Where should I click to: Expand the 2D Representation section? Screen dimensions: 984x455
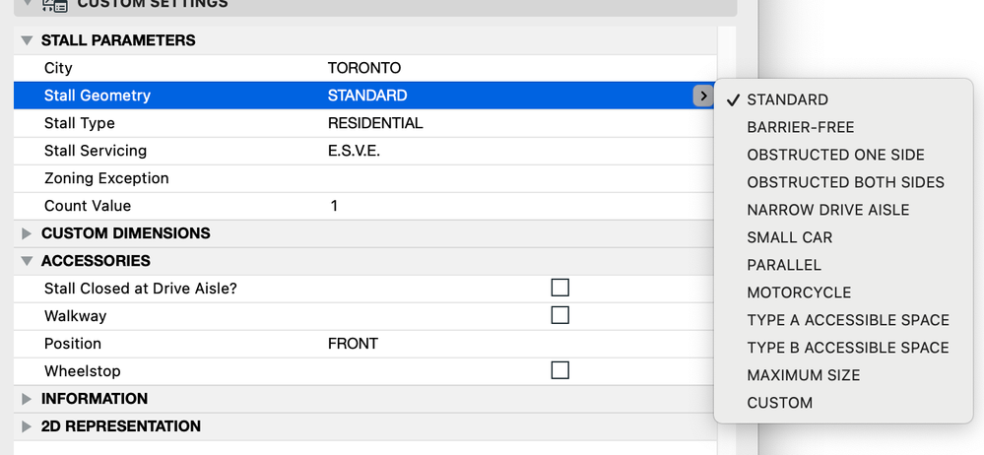[x=27, y=426]
